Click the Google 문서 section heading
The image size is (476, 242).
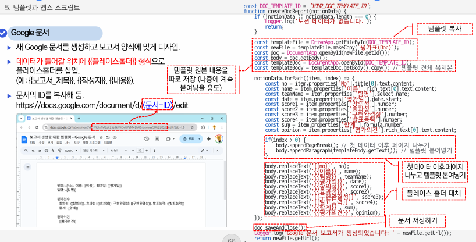point(30,33)
